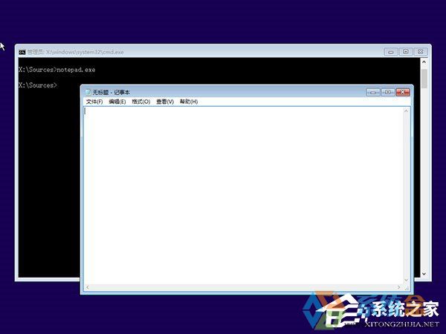Click the 'X:\Sources>notepad.exe' command line text
This screenshot has height=334, width=446.
click(x=57, y=70)
